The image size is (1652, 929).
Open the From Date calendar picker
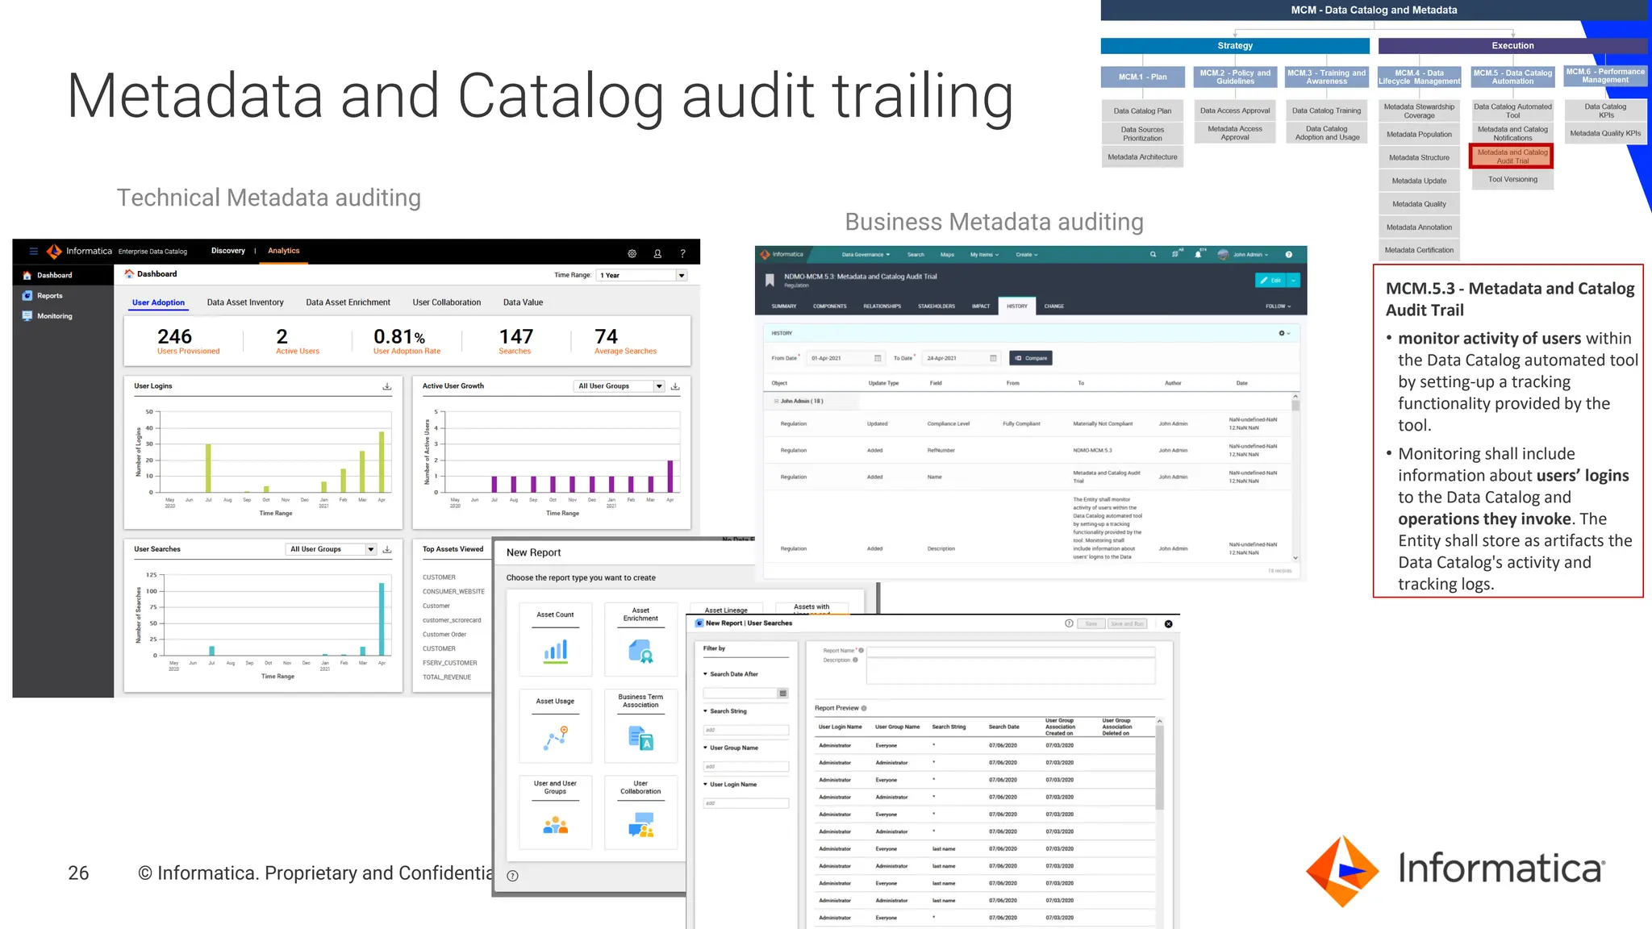coord(878,358)
